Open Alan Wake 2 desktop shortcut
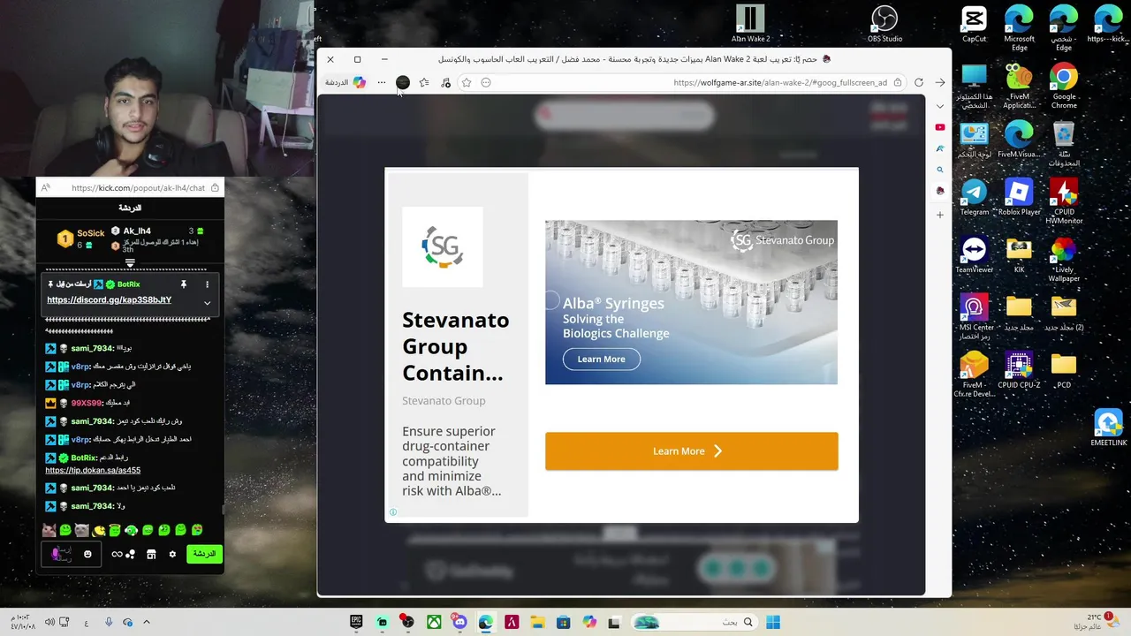This screenshot has width=1131, height=636. (x=750, y=25)
